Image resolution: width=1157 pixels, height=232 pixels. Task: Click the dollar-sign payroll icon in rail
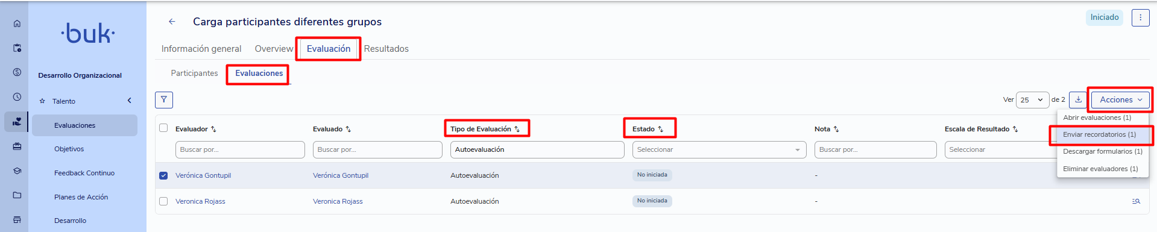pos(17,72)
